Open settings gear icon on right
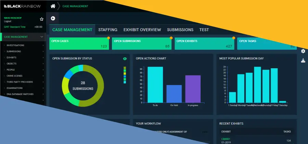Image resolution: width=308 pixels, height=144 pixels. (303, 51)
